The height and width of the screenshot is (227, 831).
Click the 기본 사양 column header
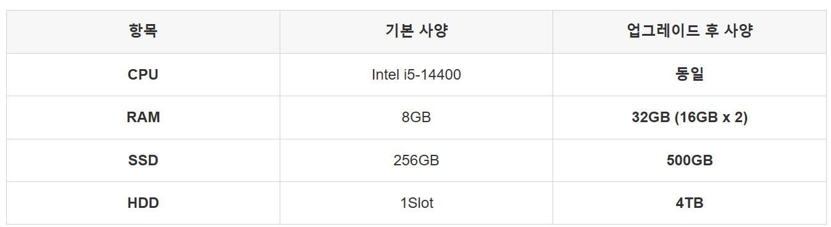(x=416, y=31)
